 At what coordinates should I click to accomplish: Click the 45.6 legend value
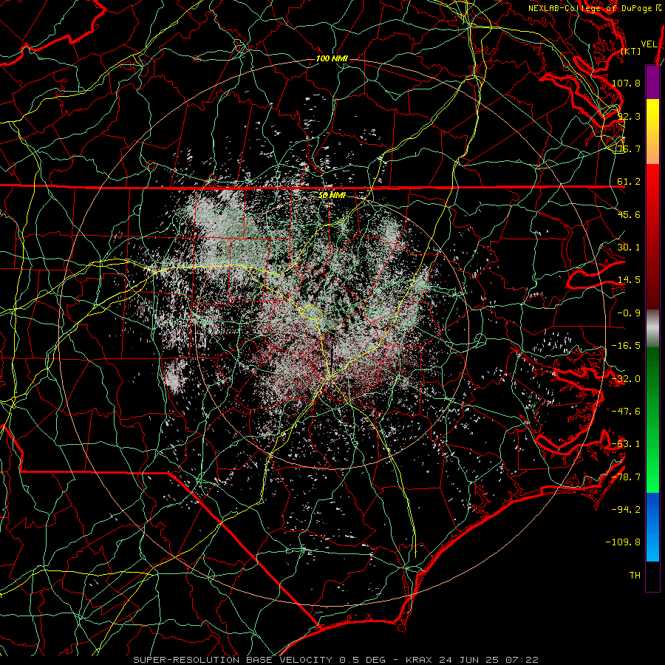tap(629, 214)
